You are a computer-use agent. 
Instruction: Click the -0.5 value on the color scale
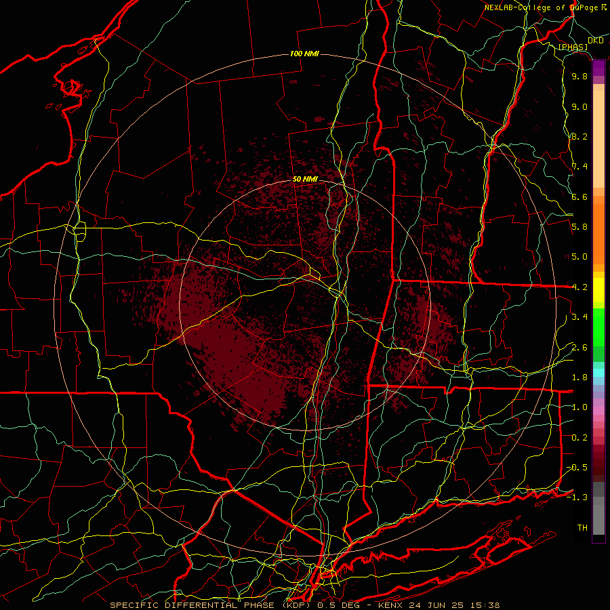577,468
